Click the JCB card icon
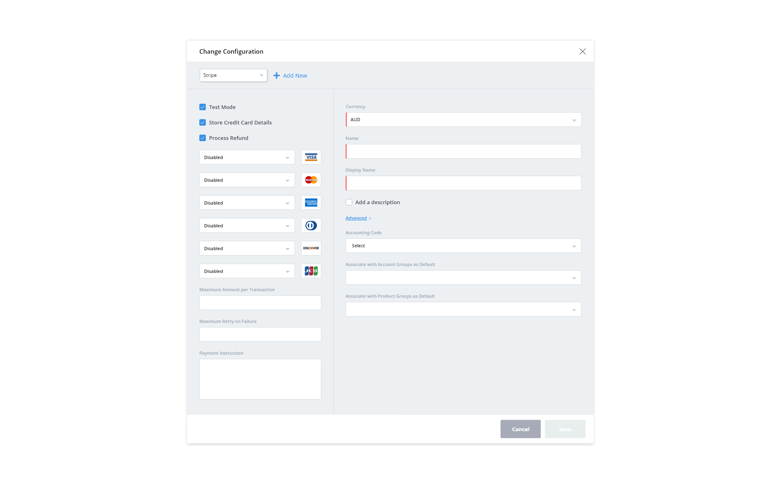 click(x=311, y=271)
